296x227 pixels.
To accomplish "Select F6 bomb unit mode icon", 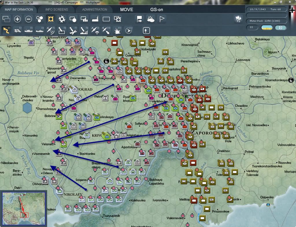I will 62,30.
